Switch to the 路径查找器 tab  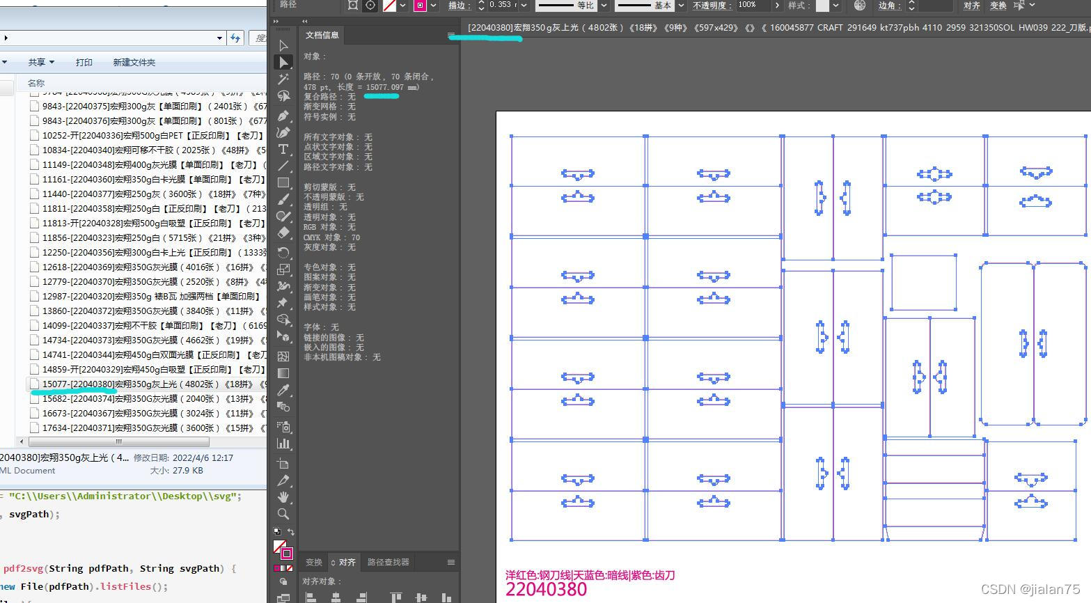(388, 562)
